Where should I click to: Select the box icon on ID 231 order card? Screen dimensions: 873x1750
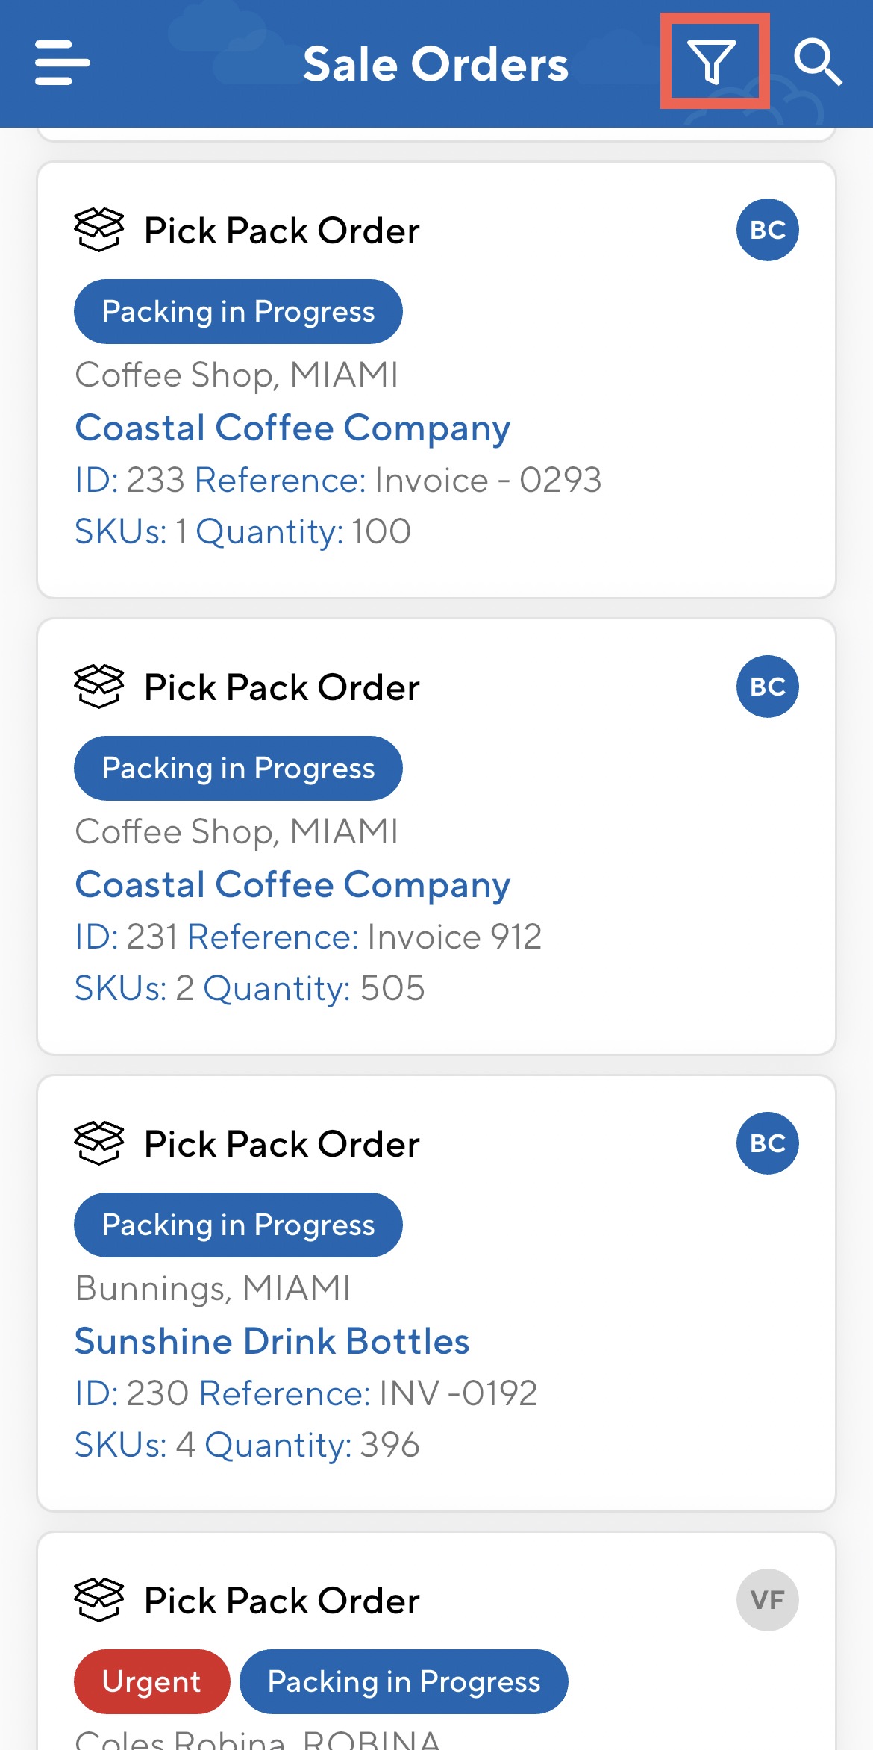(x=98, y=685)
